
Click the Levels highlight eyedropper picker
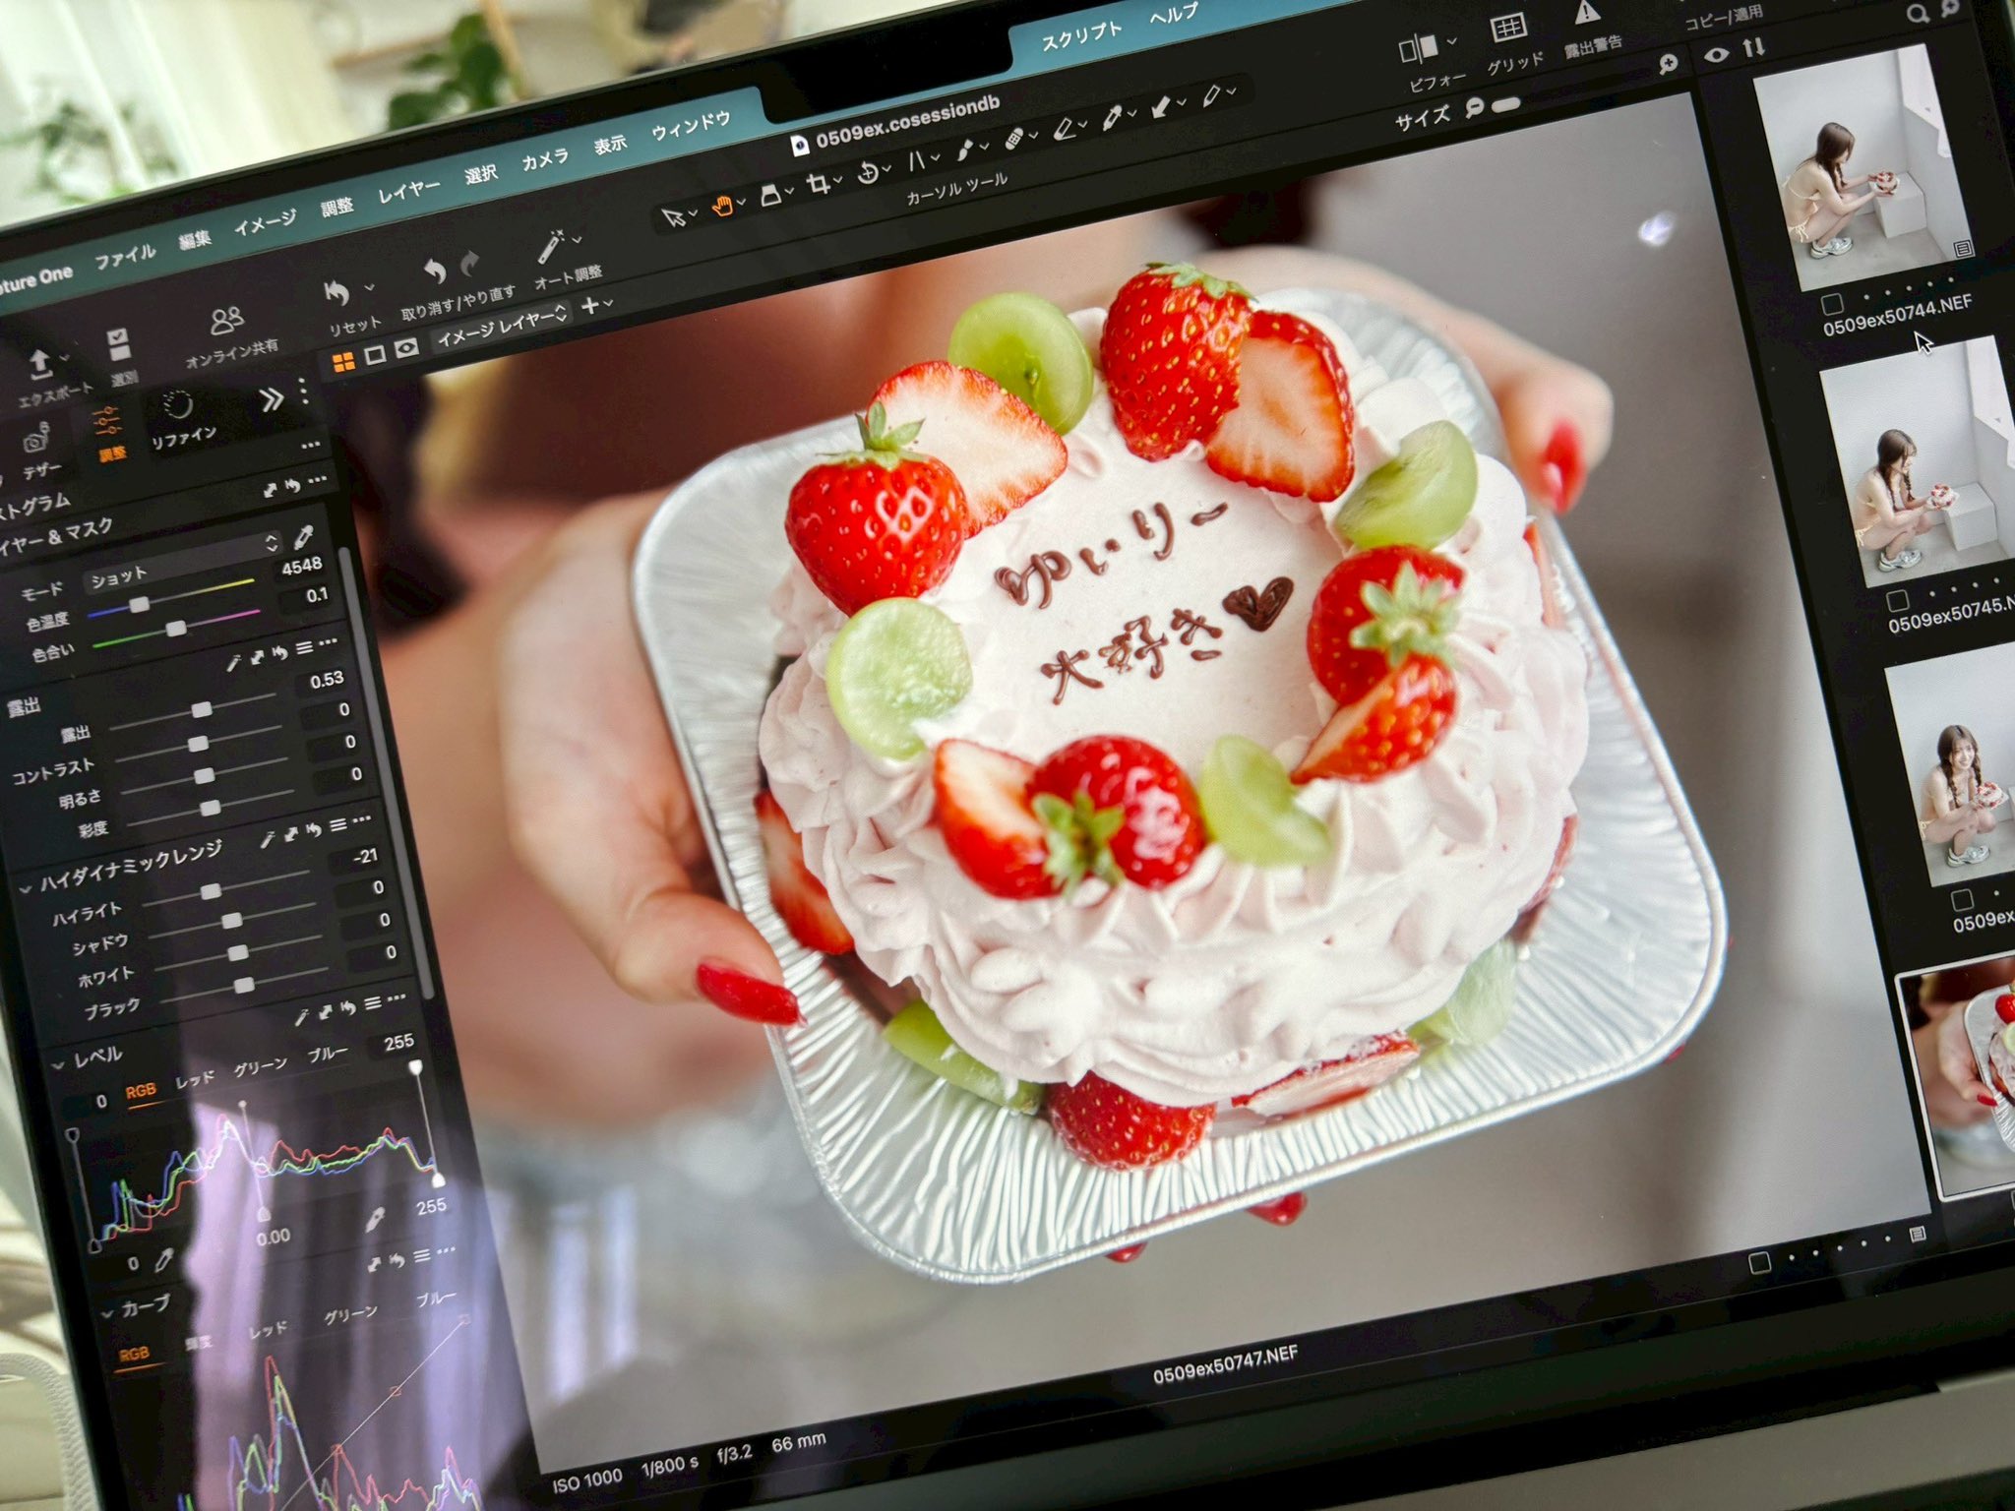pos(375,1220)
